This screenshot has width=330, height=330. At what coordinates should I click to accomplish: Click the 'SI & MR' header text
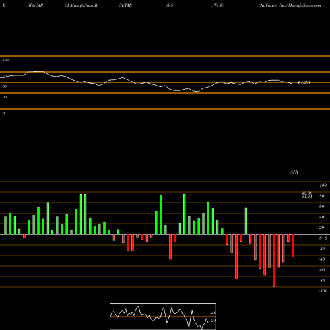coord(35,5)
